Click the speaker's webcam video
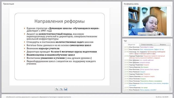 (147, 21)
